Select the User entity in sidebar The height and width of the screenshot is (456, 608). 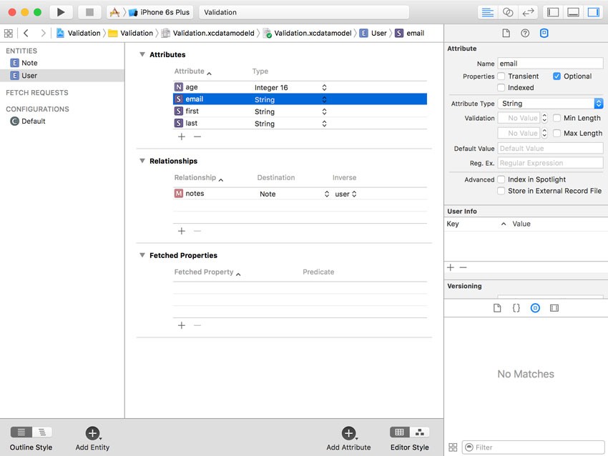pyautogui.click(x=62, y=76)
